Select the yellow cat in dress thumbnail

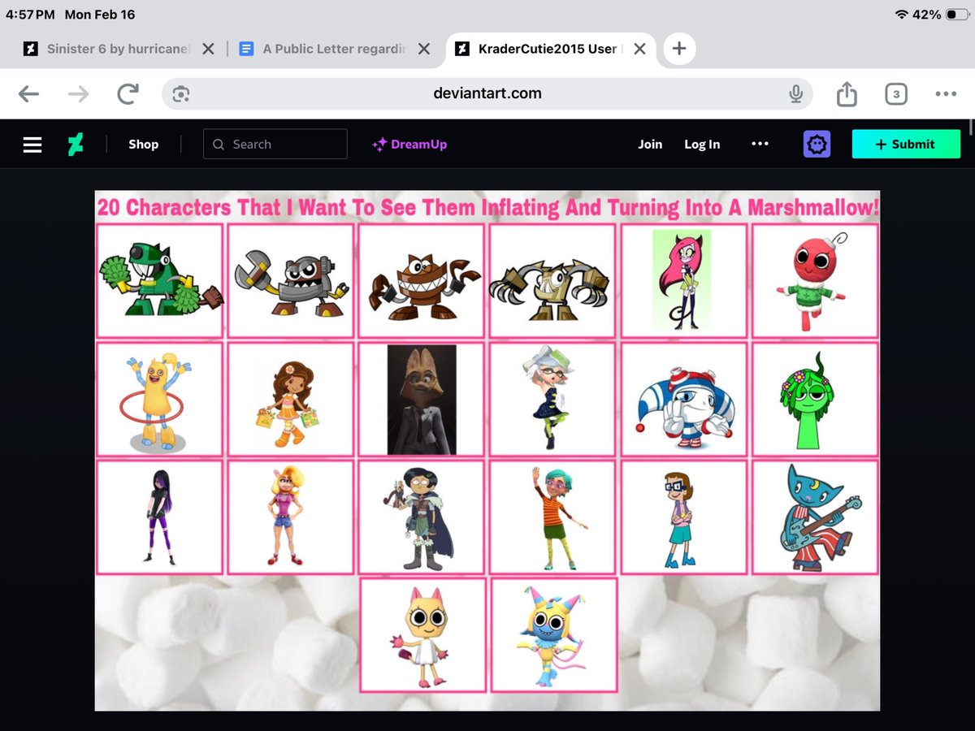[x=422, y=635]
